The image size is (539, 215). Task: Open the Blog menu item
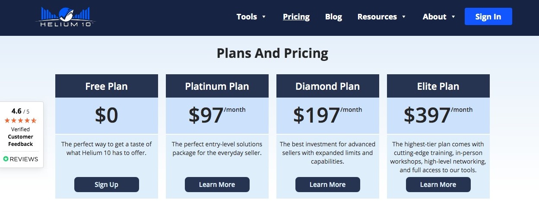tap(333, 17)
